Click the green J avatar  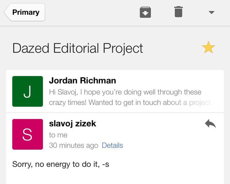(27, 91)
